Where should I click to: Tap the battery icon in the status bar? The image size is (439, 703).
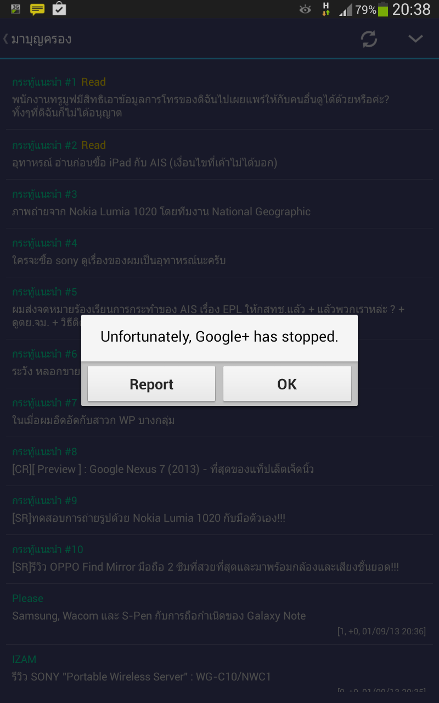[x=383, y=9]
